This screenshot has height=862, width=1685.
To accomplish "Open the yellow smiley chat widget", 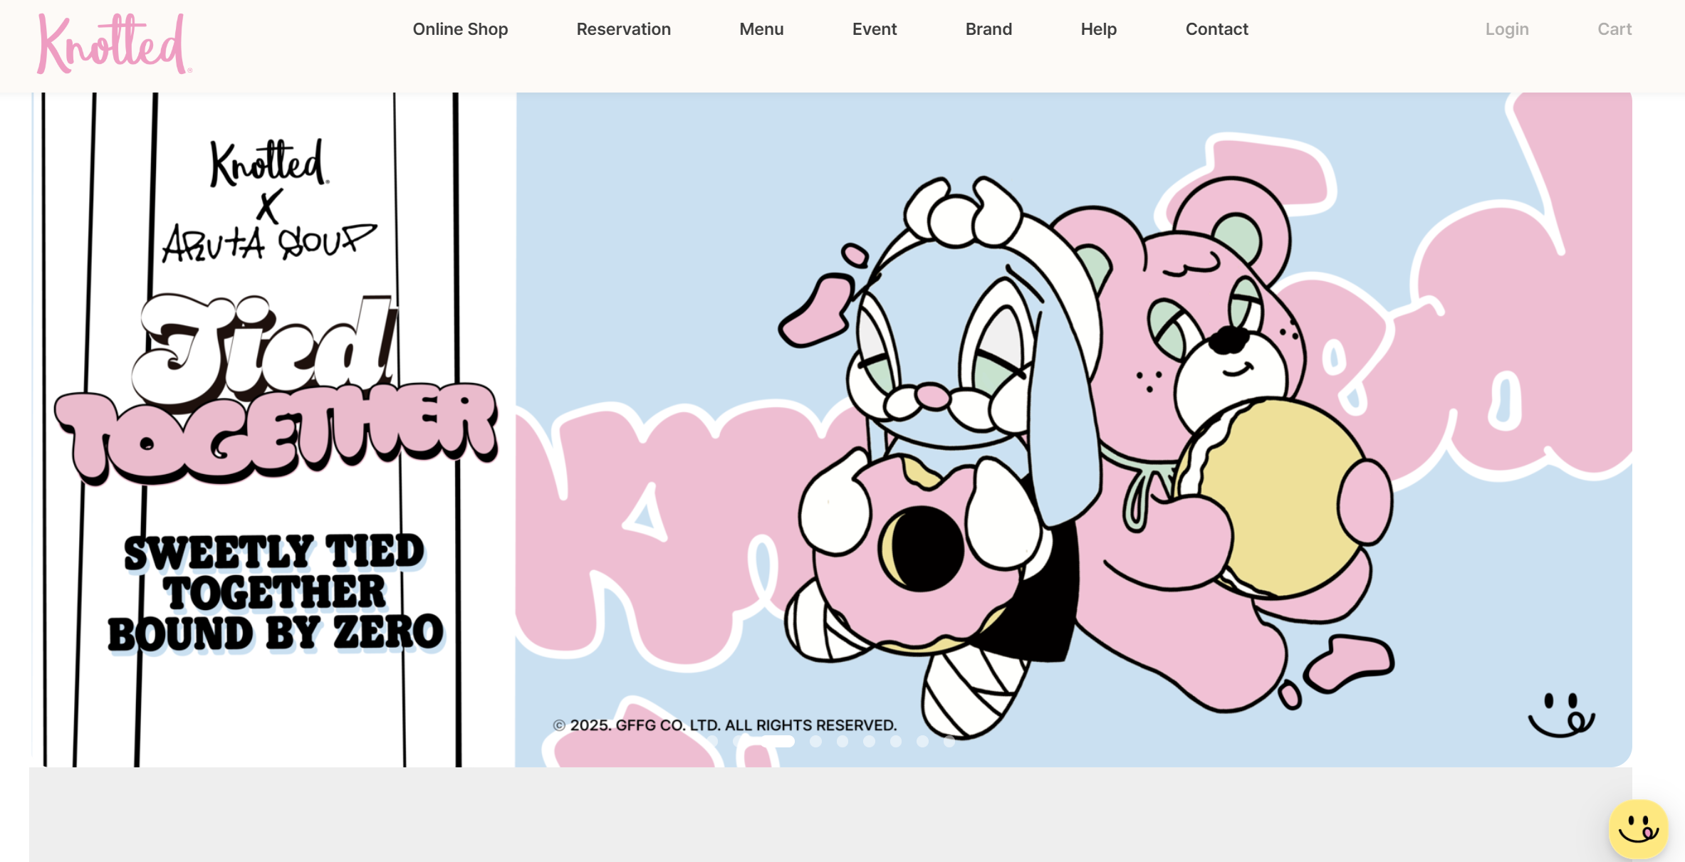I will 1637,829.
